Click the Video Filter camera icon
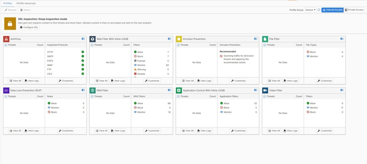This screenshot has height=164, width=367. tap(265, 90)
